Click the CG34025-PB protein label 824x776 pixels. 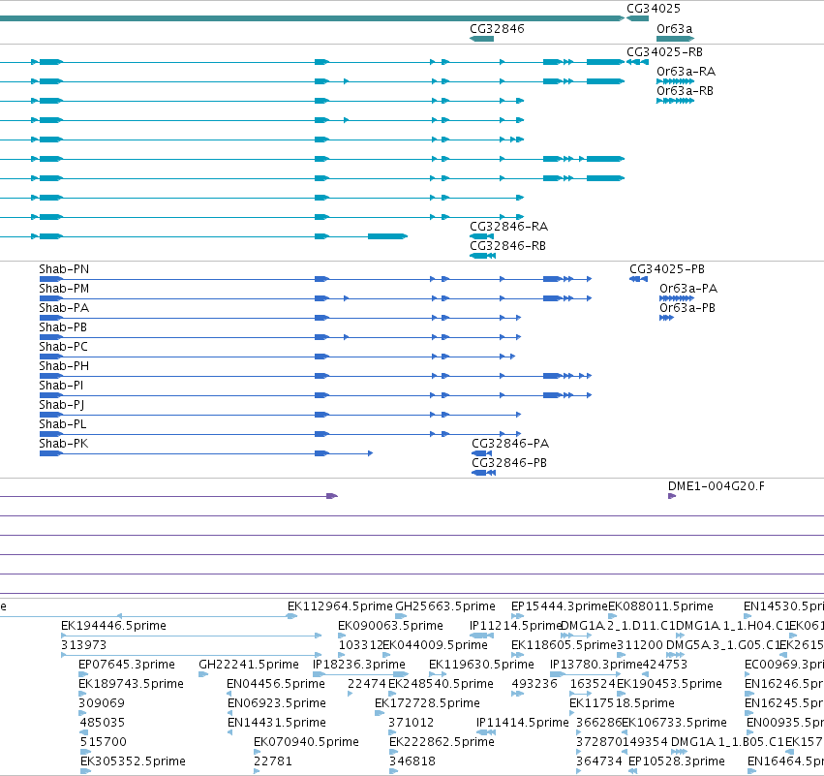pos(667,269)
